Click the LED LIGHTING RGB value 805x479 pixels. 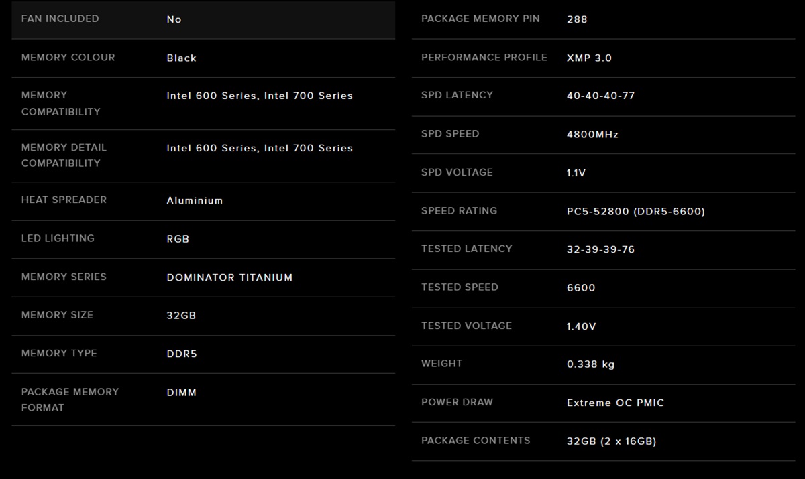(178, 238)
